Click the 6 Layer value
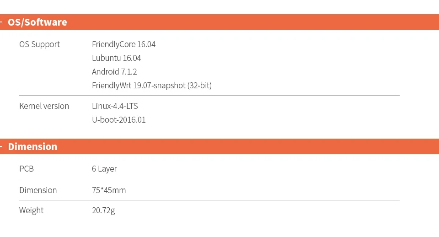439x237 pixels. click(104, 169)
